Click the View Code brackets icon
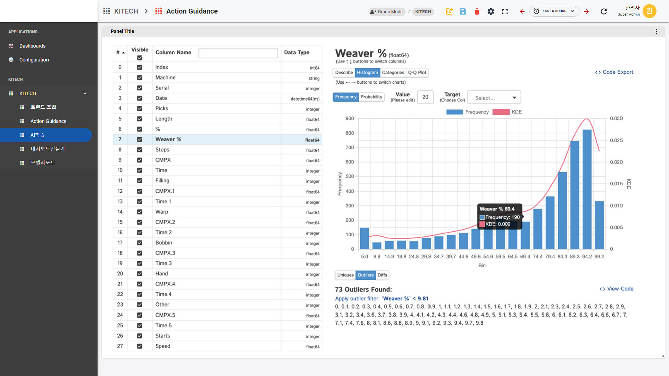 [602, 289]
